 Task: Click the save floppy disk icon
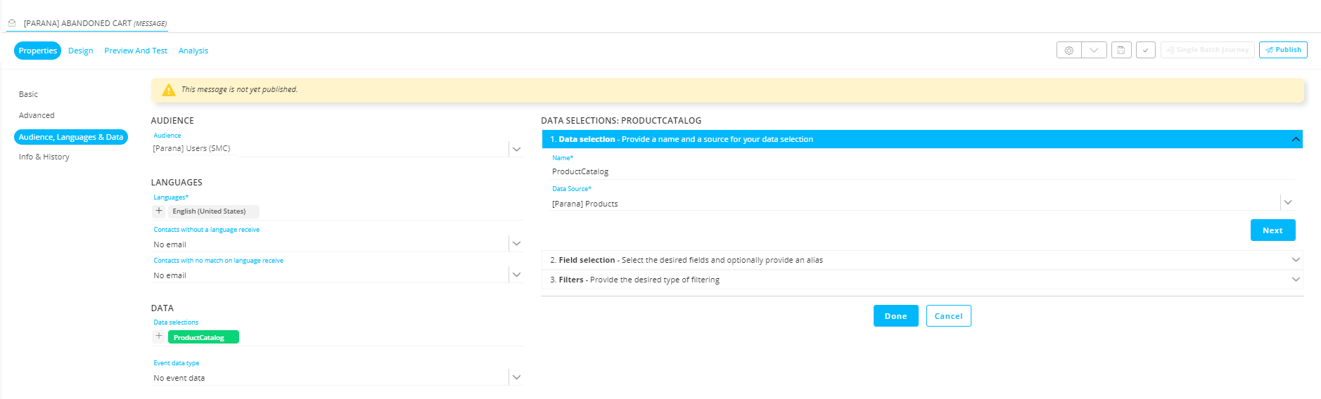1121,51
